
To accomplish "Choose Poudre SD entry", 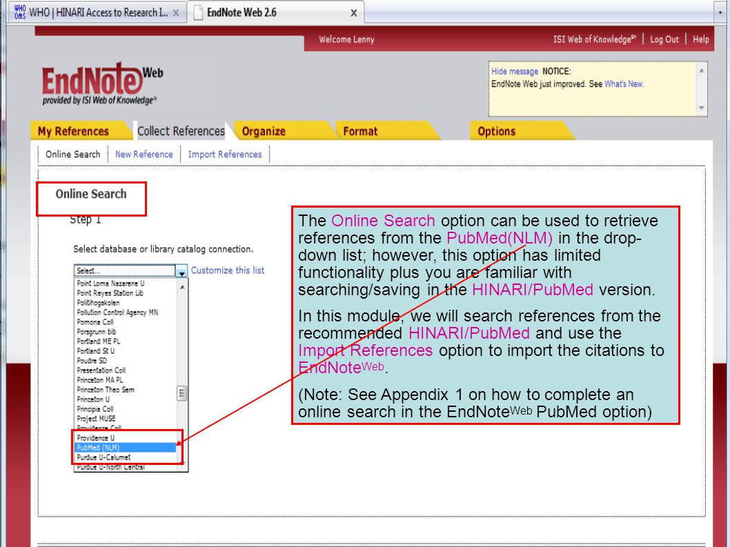I will 92,361.
